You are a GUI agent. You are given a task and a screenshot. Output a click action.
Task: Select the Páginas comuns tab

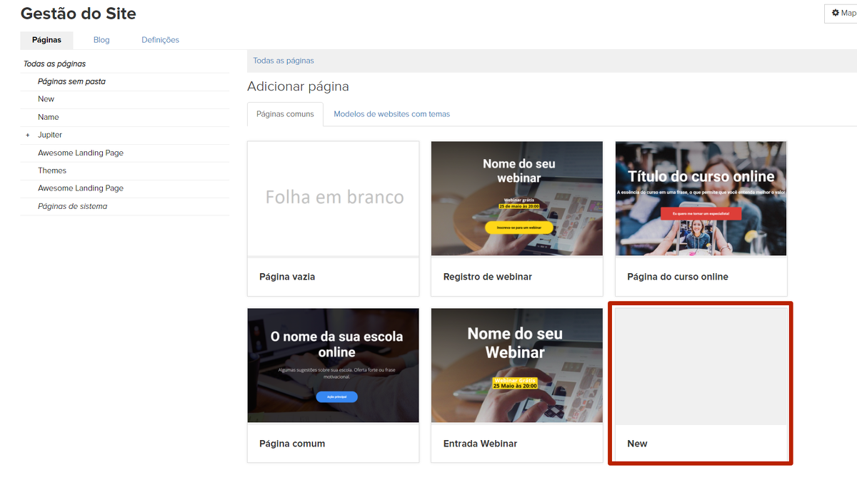coord(285,114)
